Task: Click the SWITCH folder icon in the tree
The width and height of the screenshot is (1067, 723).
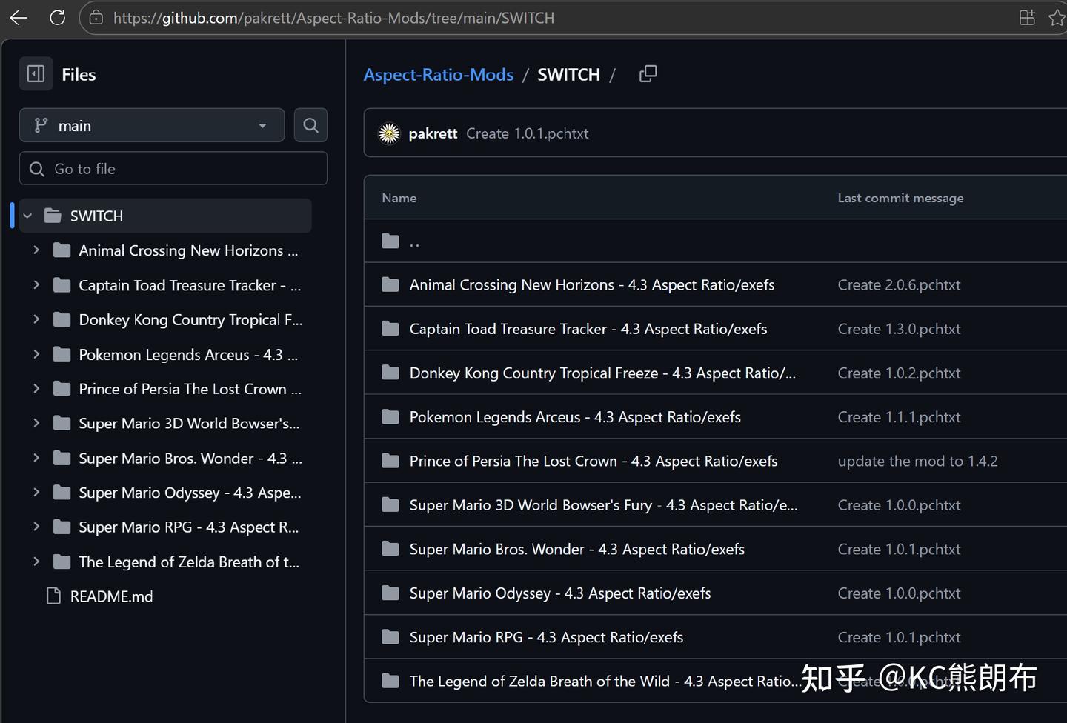Action: click(x=53, y=216)
